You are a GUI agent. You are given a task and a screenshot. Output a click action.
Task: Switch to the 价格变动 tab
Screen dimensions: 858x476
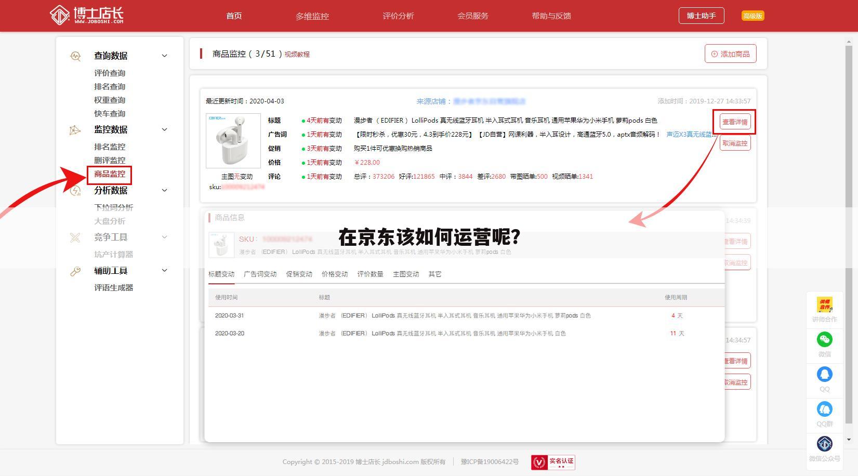click(x=335, y=274)
